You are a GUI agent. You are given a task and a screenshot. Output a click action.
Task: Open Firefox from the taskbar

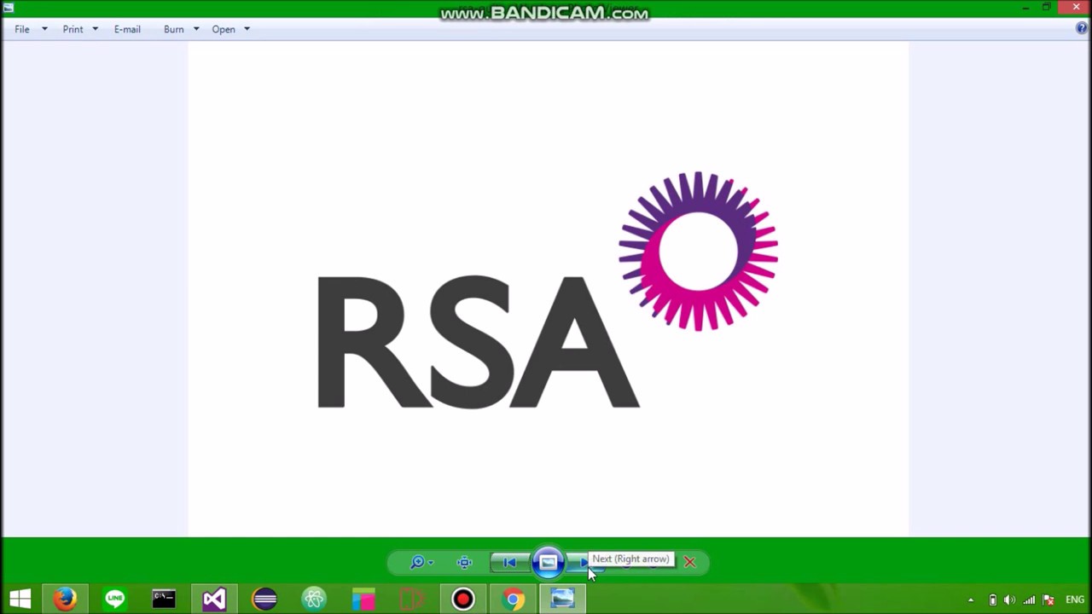point(65,600)
